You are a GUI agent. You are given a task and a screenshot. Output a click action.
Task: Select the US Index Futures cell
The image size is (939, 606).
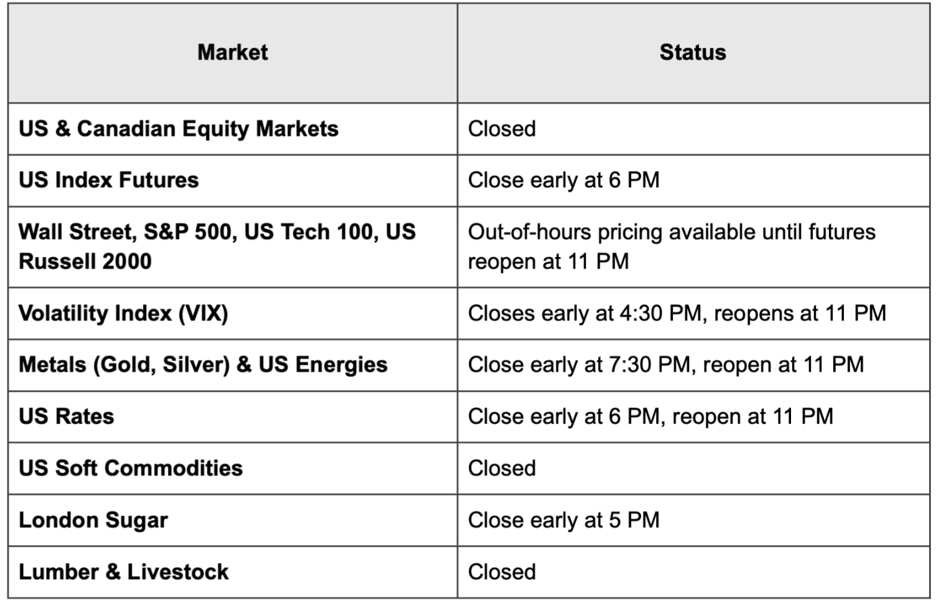click(x=233, y=180)
